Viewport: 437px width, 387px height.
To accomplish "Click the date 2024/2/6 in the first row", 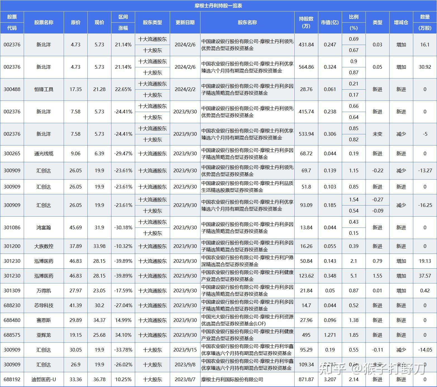I will [x=185, y=45].
